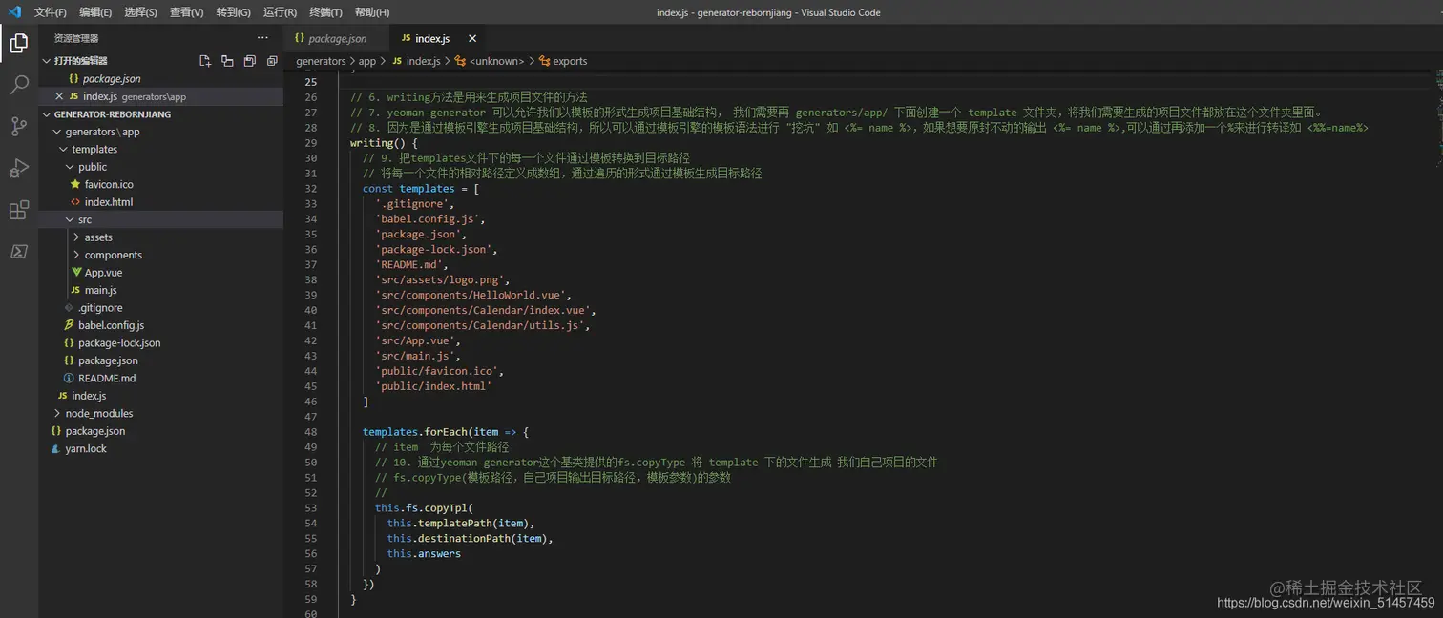Open 帮助(H) menu
This screenshot has height=618, width=1443.
click(371, 12)
